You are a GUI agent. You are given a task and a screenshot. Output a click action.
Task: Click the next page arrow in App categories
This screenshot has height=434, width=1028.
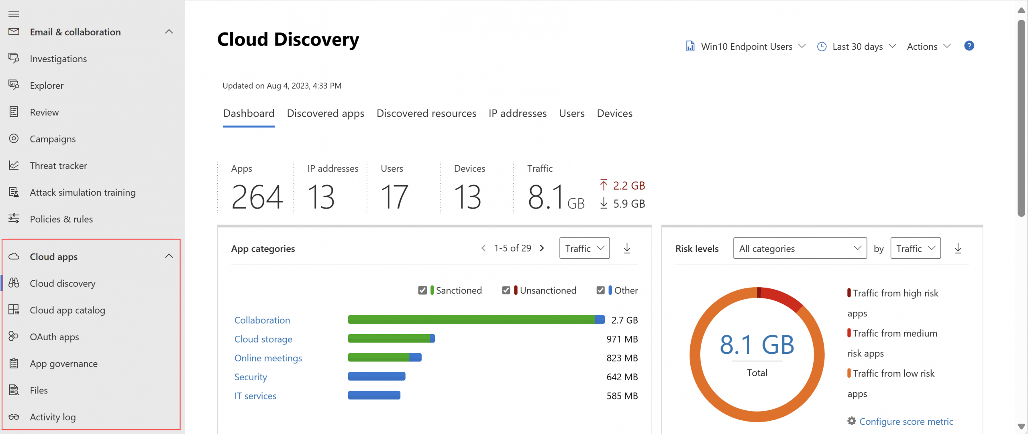pos(542,248)
